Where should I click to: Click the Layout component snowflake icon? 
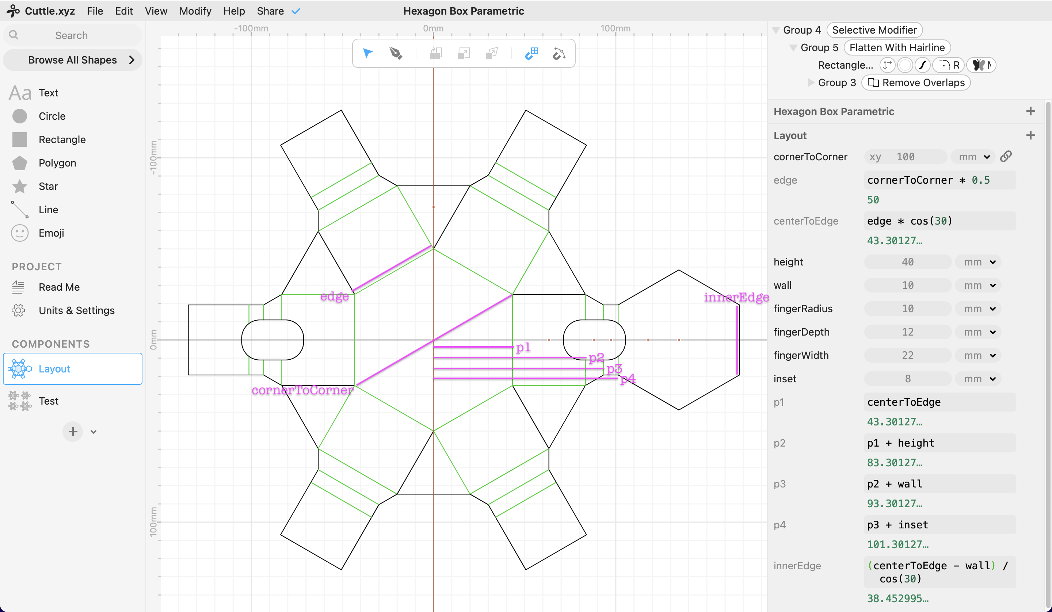tap(19, 368)
